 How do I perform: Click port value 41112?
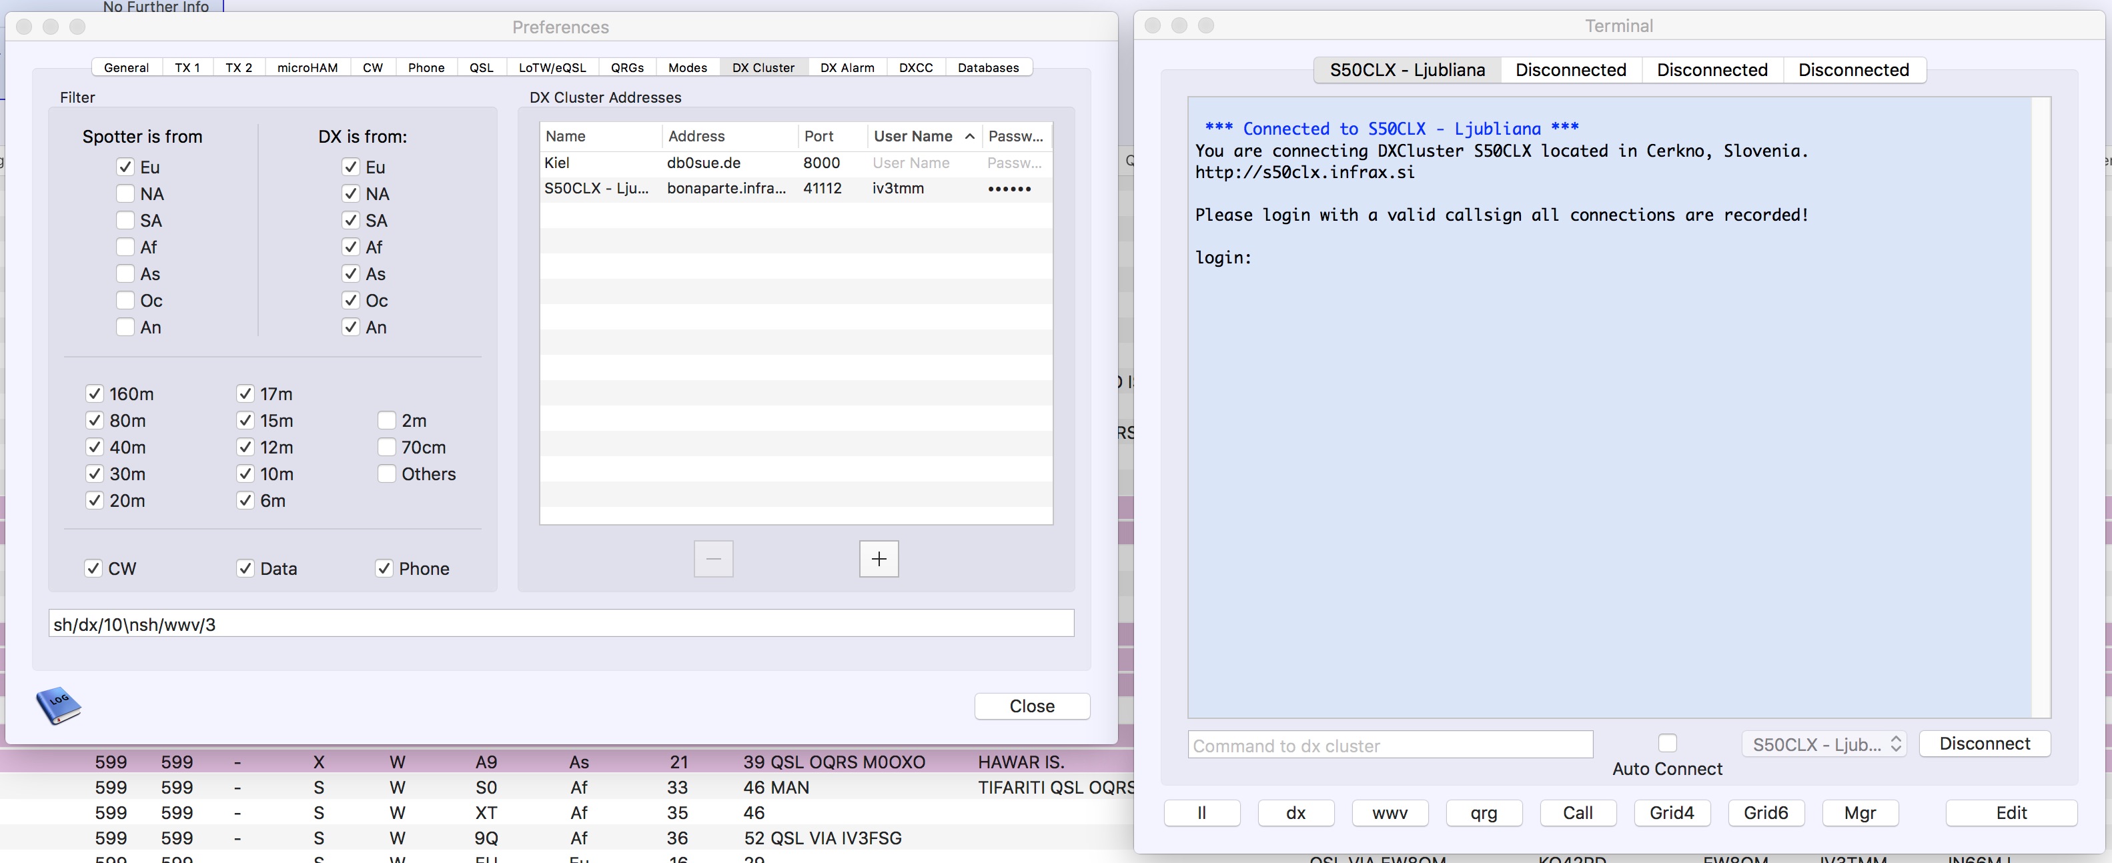click(823, 189)
